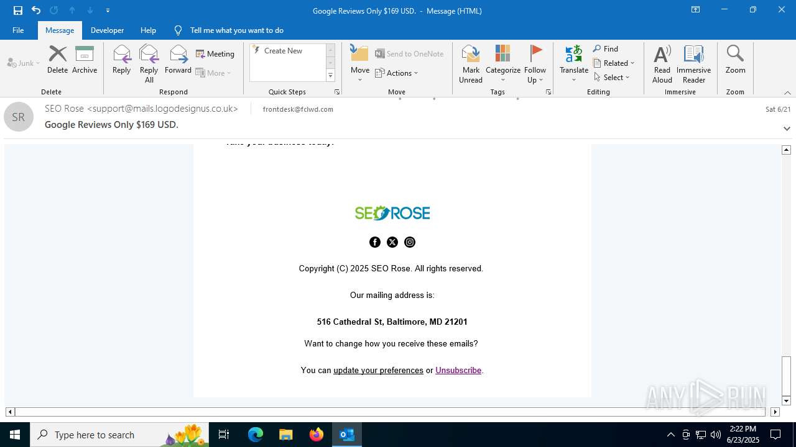The width and height of the screenshot is (796, 447).
Task: Open the More respond options dropdown
Action: pos(213,73)
